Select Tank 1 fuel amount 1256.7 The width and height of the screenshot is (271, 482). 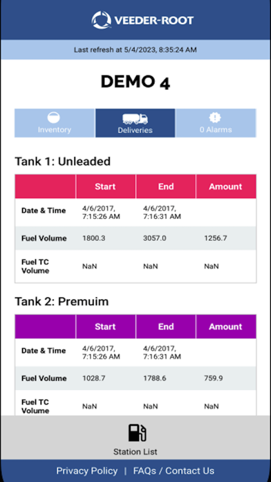coord(216,238)
